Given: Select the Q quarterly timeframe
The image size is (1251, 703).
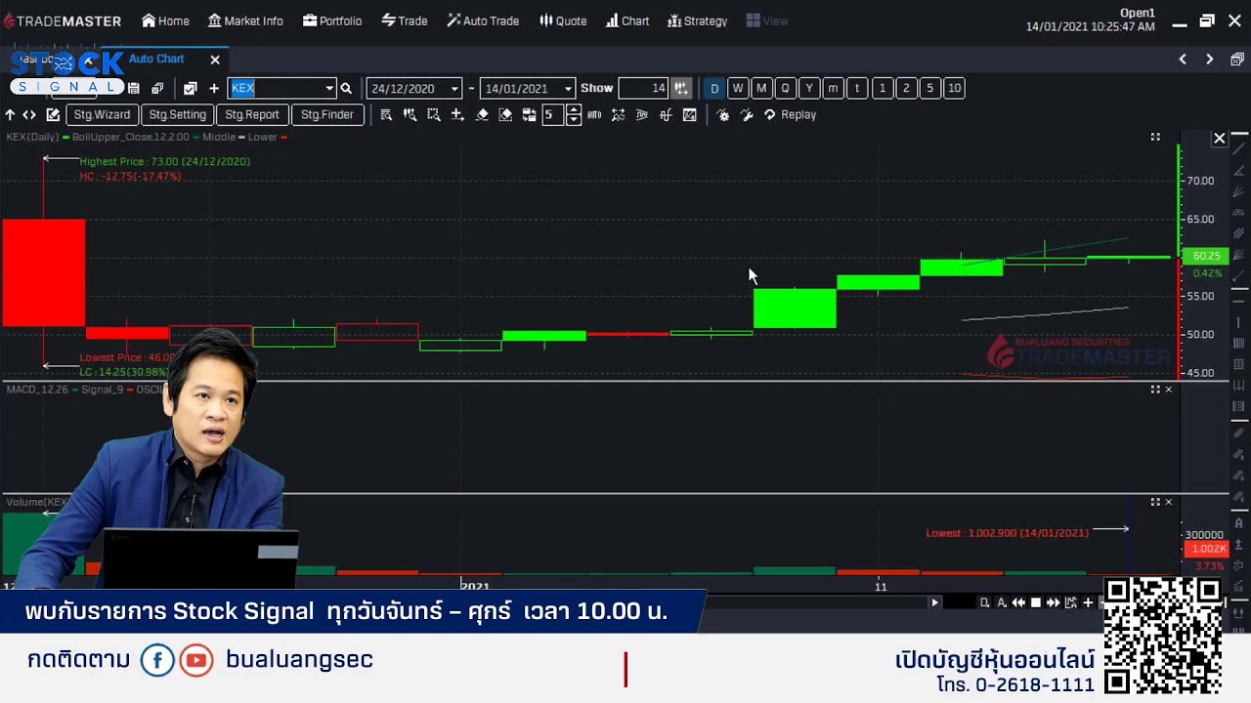Looking at the screenshot, I should point(785,88).
